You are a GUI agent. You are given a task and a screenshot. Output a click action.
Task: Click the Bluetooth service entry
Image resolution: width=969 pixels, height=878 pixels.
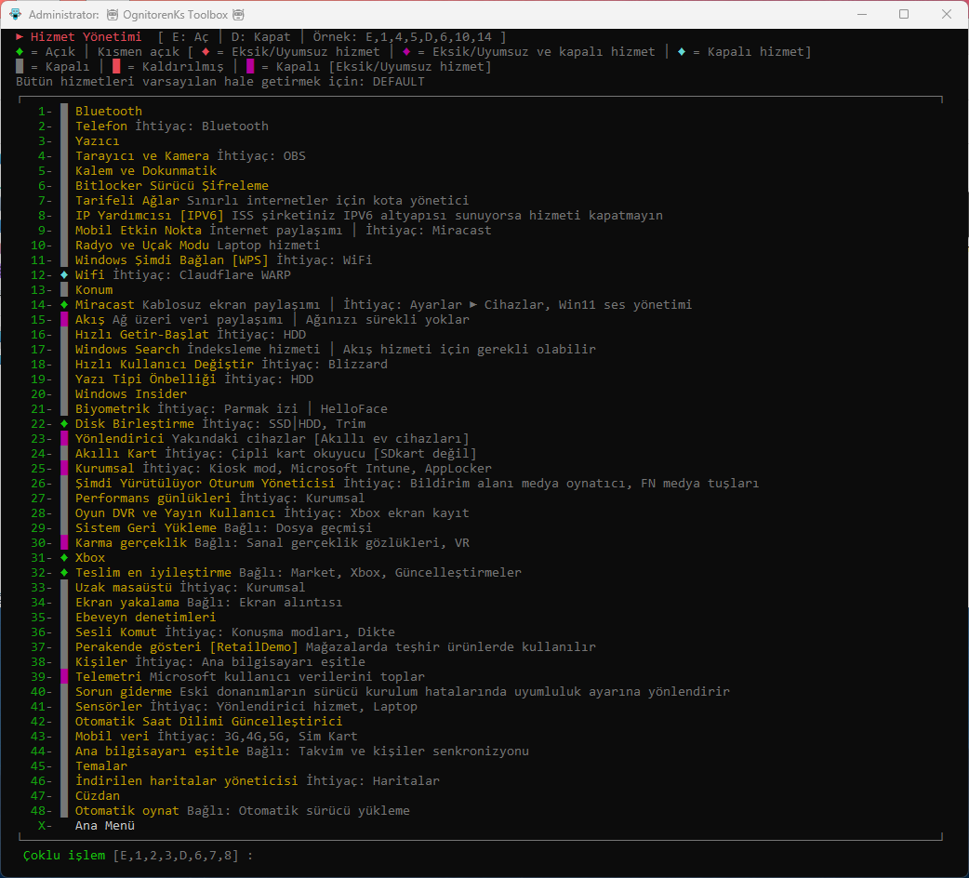coord(109,112)
